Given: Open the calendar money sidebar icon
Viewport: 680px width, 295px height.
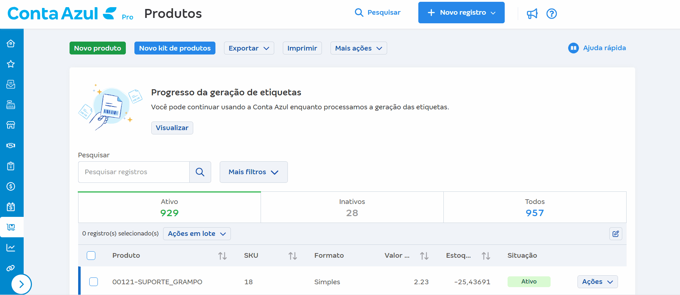Looking at the screenshot, I should [x=11, y=207].
